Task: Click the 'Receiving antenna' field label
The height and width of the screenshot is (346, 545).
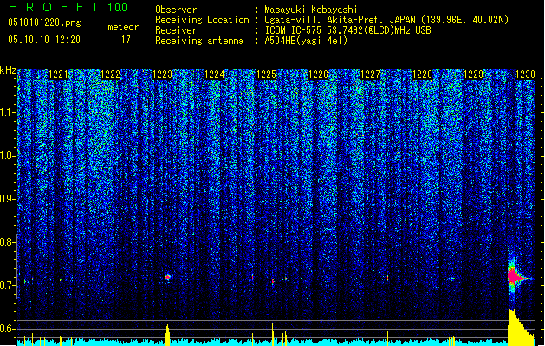Action: click(199, 41)
